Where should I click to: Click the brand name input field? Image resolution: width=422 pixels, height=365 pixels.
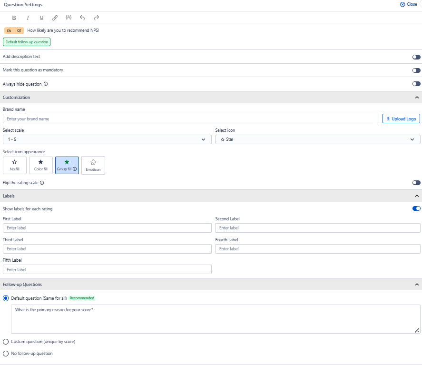click(190, 118)
